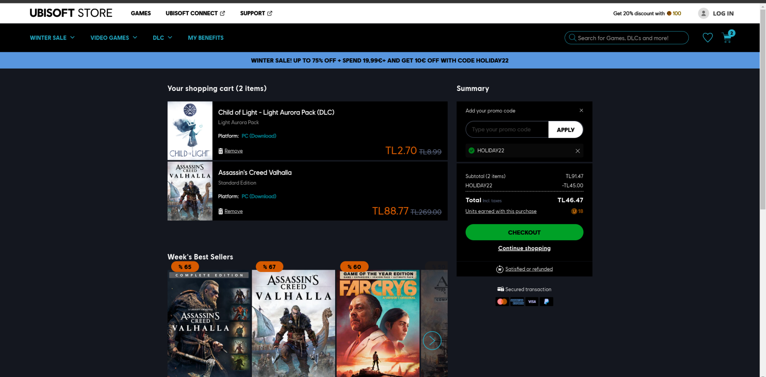Open the Support menu link
Image resolution: width=766 pixels, height=377 pixels.
[x=256, y=13]
